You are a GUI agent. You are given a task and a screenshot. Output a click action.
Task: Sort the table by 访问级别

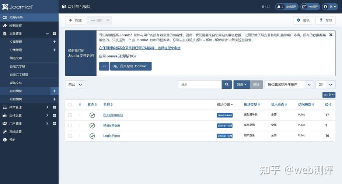306,105
